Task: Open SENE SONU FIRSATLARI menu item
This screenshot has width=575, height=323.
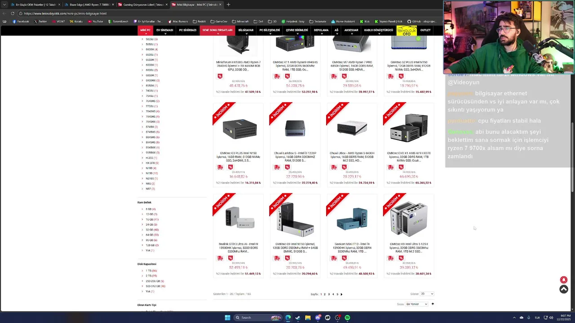Action: [x=217, y=30]
